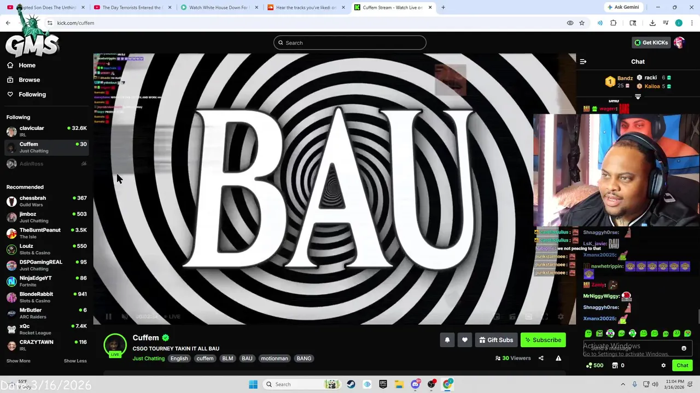Open TheBurntPeanut recommended channel
This screenshot has width=700, height=393.
coord(46,233)
